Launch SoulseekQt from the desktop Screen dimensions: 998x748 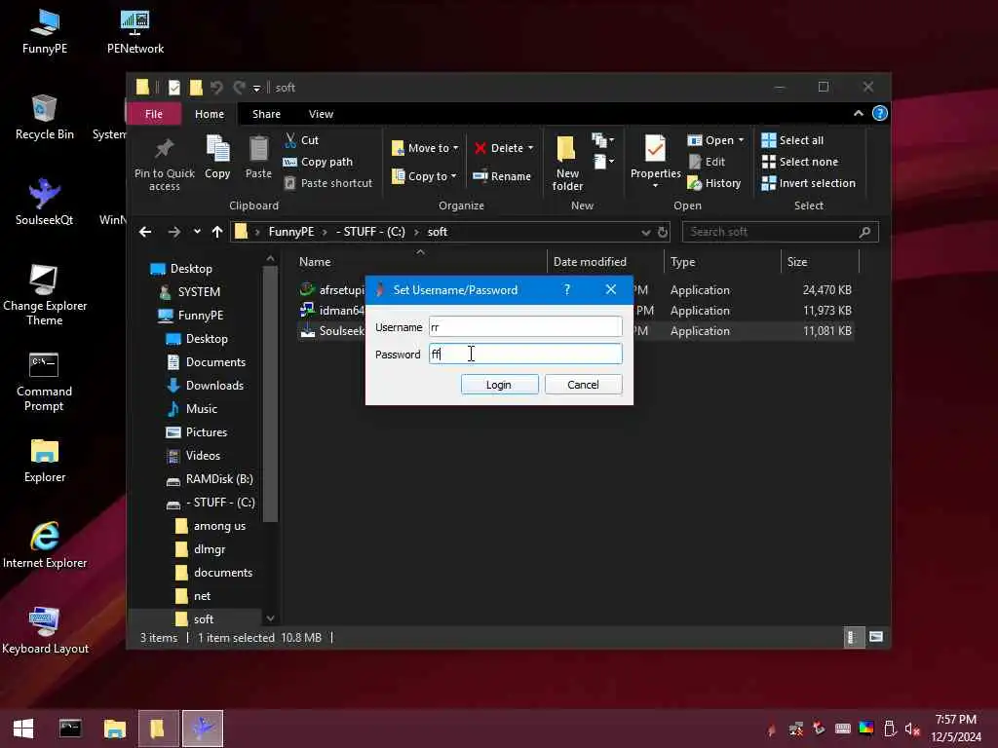[x=44, y=203]
